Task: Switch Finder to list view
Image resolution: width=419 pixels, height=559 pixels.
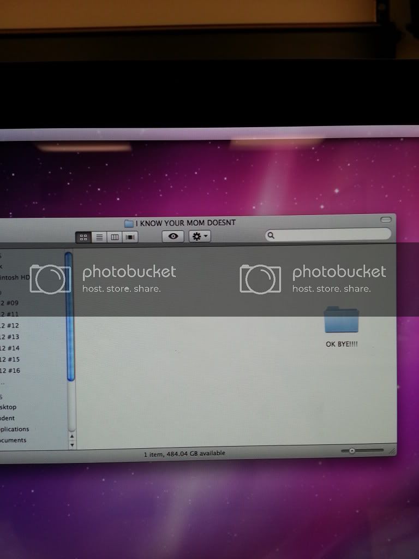Action: pyautogui.click(x=99, y=237)
